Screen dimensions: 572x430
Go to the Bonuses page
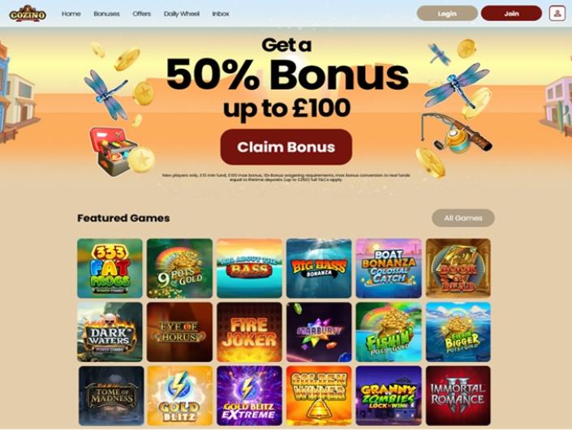coord(106,14)
